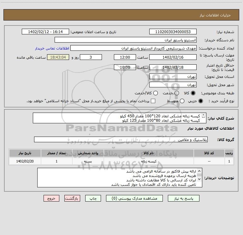Click the remaining time field 18:43:04
This screenshot has height=235, width=243.
pos(58,57)
